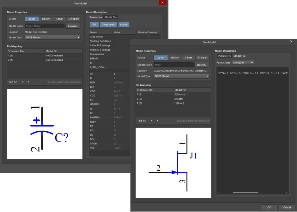297x212 pixels.
Task: Open Model Type dropdown in the JFET dialog
Action: point(181,76)
